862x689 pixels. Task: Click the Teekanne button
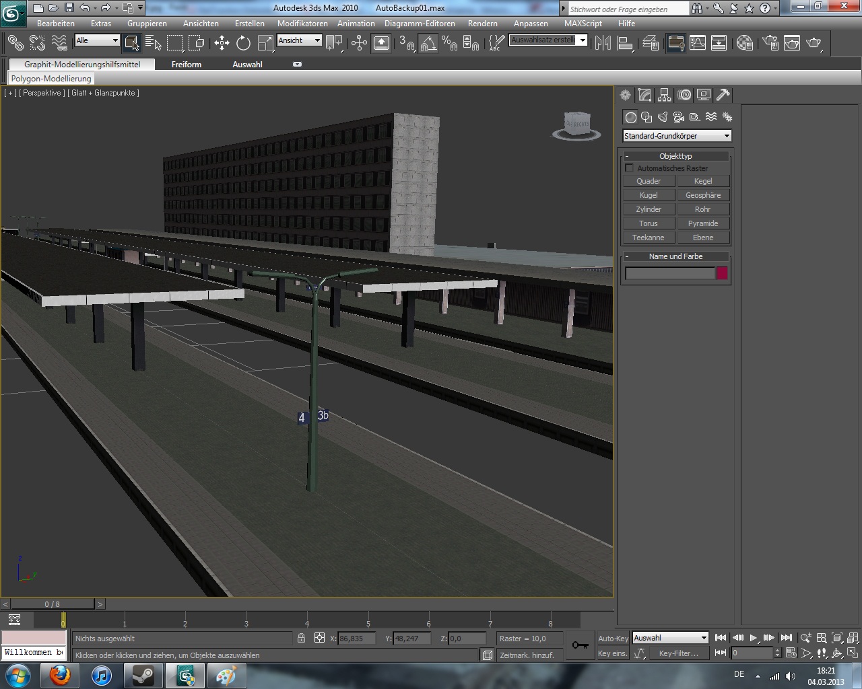click(x=648, y=238)
